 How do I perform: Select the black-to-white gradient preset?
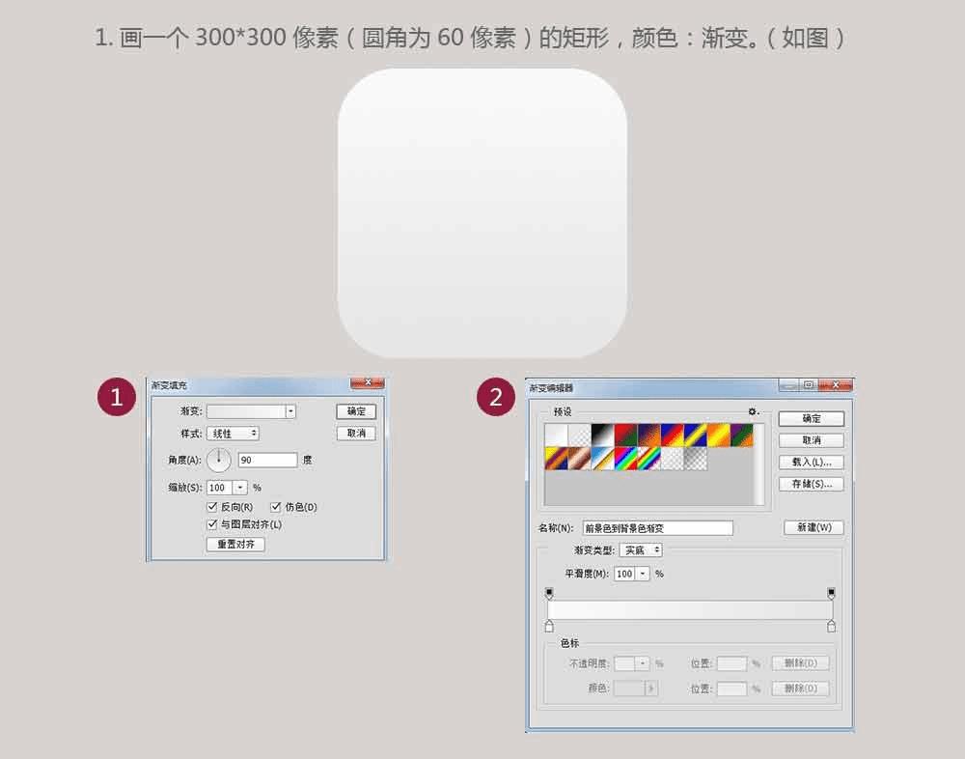602,436
